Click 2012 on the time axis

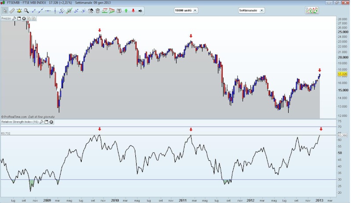tap(250, 200)
